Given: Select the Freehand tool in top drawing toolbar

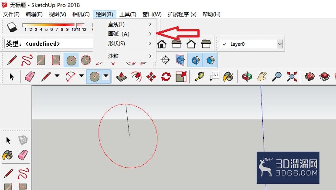Looking at the screenshot, I should [x=27, y=60].
